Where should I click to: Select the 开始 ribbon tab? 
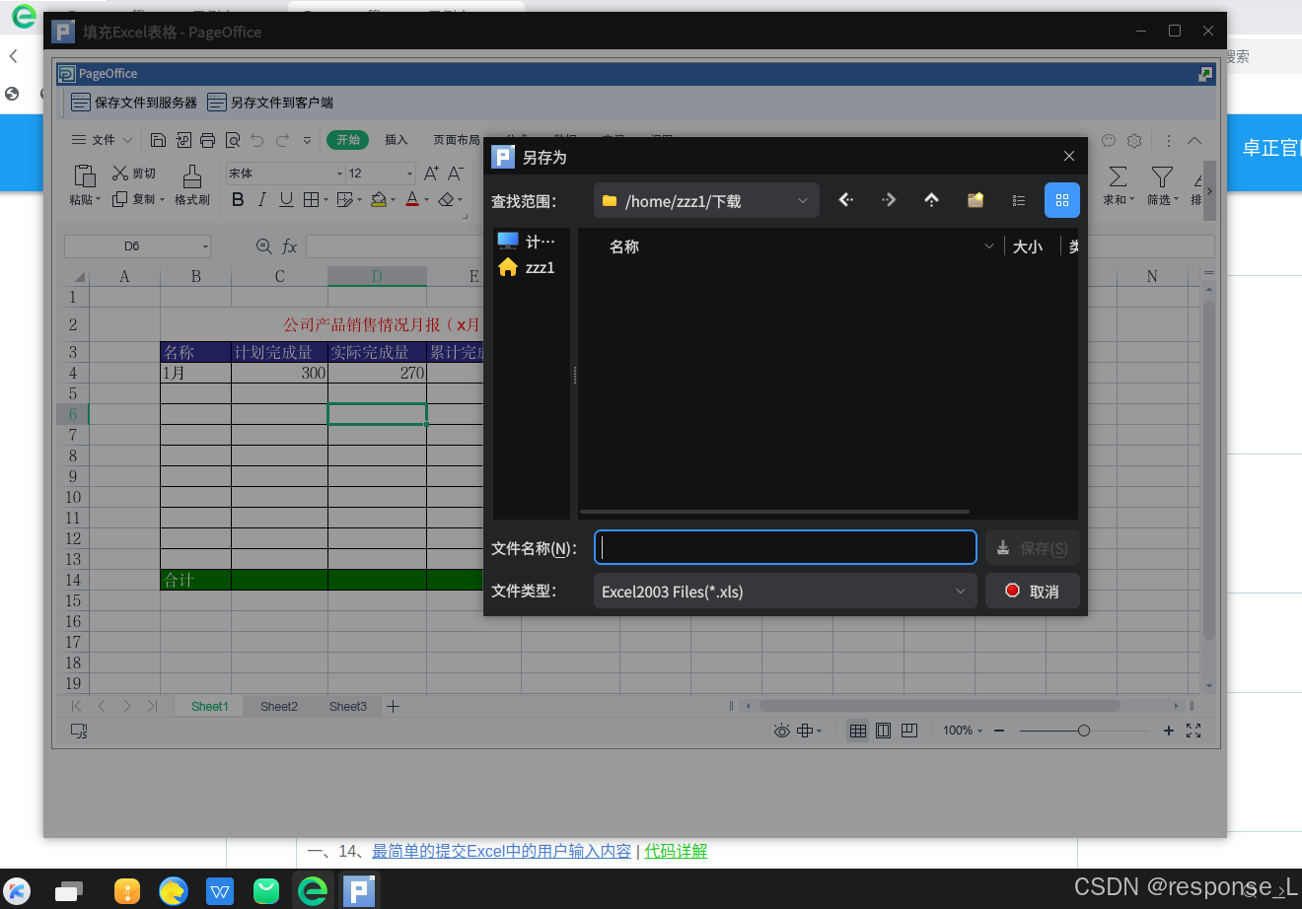348,140
